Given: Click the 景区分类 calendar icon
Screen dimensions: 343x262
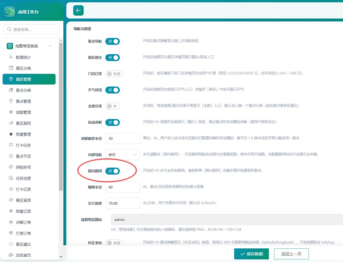Looking at the screenshot, I should (x=11, y=68).
